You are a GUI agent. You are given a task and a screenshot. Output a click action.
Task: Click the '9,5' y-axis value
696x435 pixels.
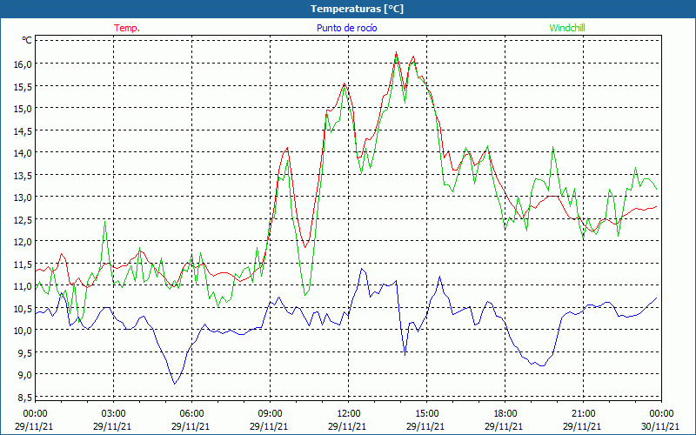[25, 352]
